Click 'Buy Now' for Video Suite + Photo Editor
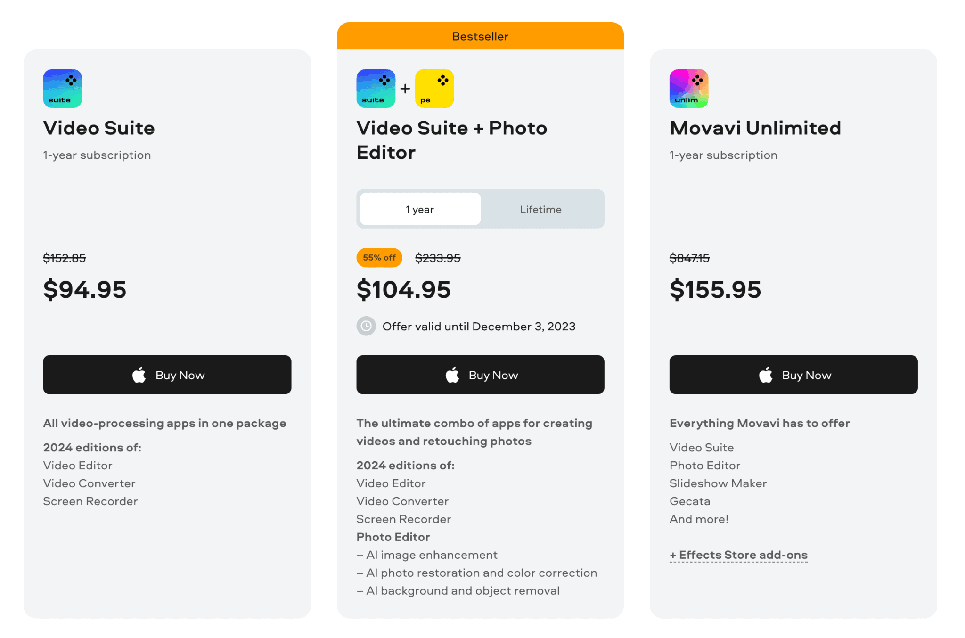This screenshot has width=965, height=638. point(480,375)
